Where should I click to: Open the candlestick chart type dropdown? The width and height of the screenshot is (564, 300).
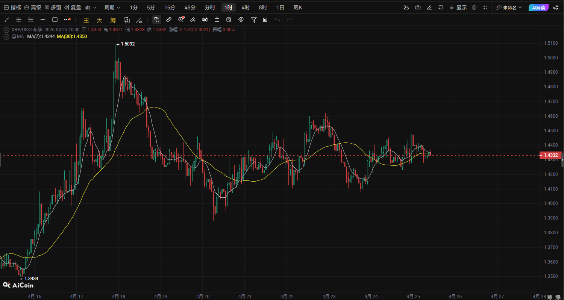pyautogui.click(x=91, y=8)
